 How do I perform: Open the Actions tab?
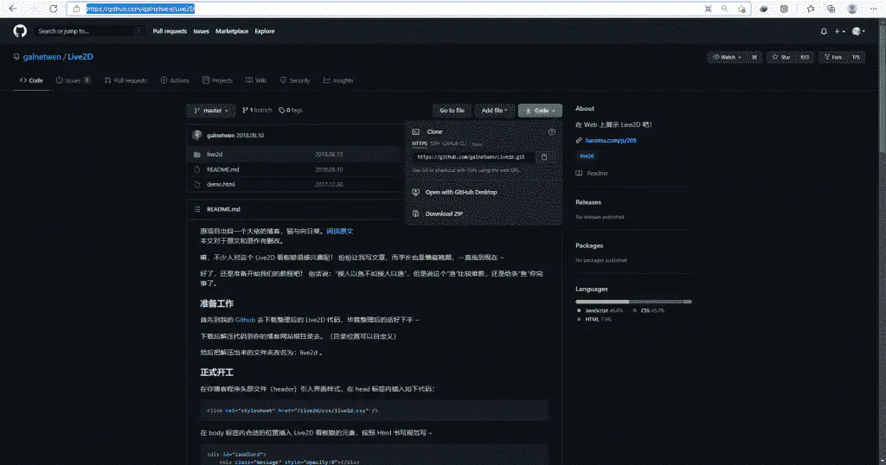pos(175,80)
